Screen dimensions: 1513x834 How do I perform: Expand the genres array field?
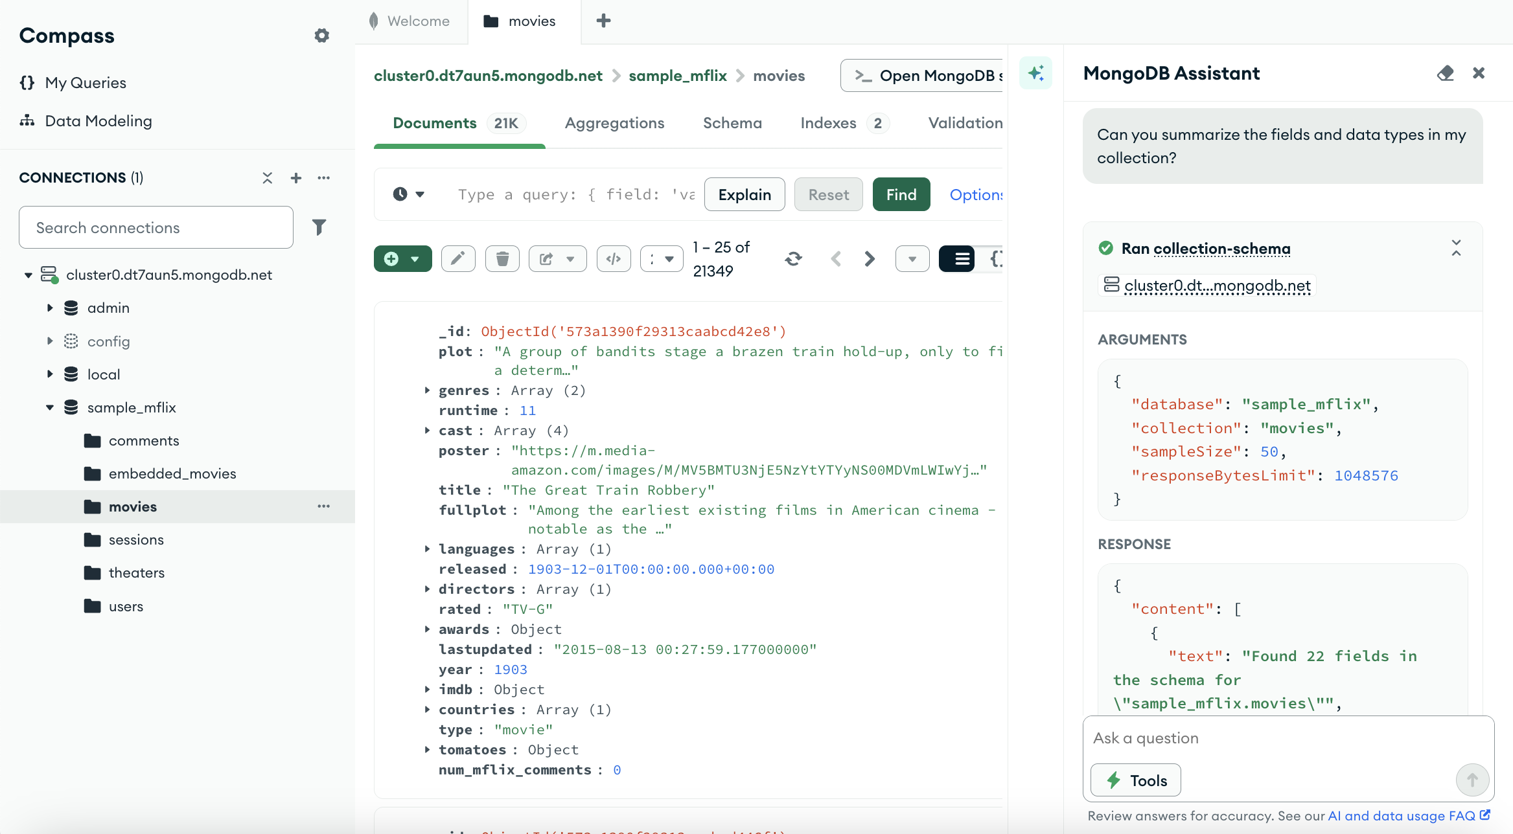[427, 390]
